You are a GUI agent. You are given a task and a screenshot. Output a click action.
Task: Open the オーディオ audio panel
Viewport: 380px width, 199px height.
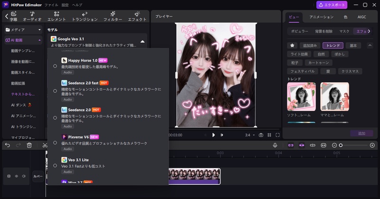(32, 17)
